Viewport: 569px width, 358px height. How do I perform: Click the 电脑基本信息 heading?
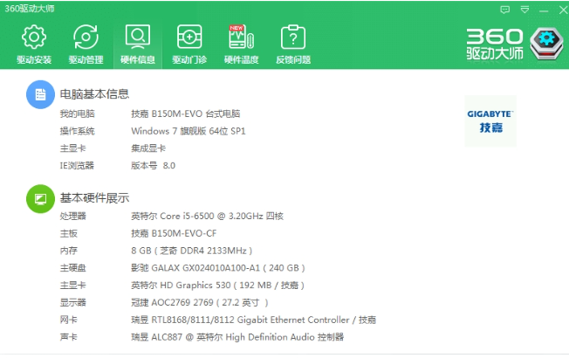[x=94, y=94]
